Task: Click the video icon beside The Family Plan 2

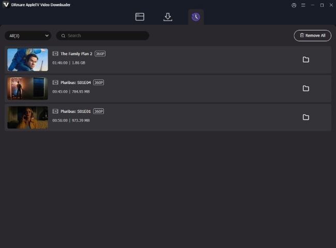Action: (x=55, y=54)
